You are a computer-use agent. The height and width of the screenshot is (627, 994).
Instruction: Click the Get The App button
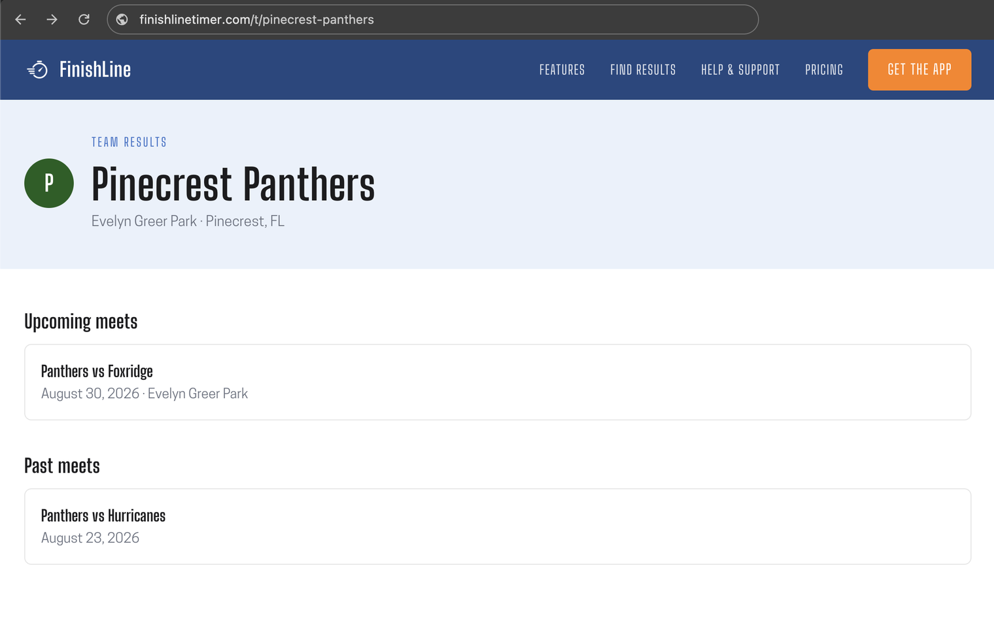pos(919,69)
